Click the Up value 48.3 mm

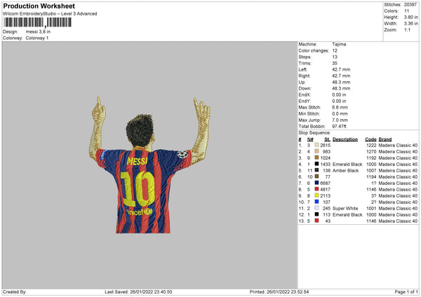(341, 82)
